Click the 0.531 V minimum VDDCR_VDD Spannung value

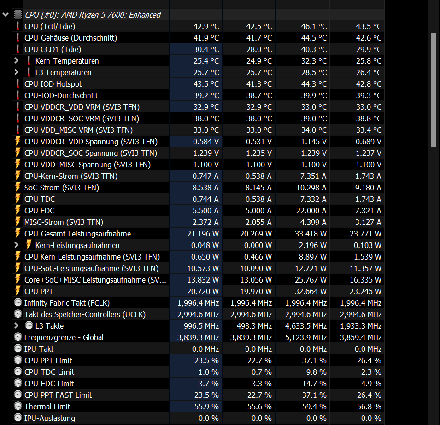[x=259, y=142]
